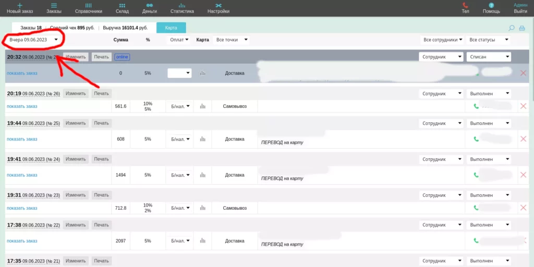
Task: Click green phone icon for order № 25
Action: click(x=476, y=139)
